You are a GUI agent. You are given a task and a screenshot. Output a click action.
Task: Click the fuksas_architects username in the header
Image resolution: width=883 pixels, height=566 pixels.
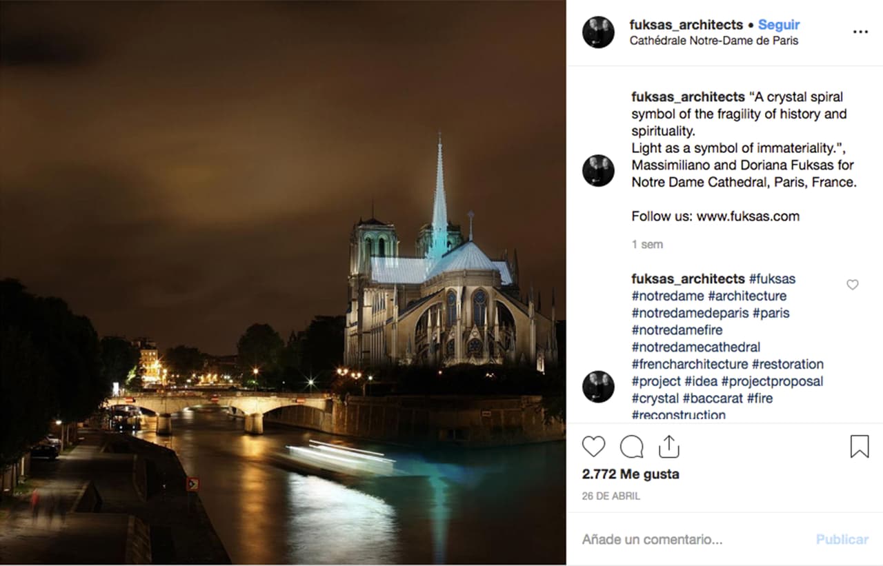pyautogui.click(x=686, y=23)
